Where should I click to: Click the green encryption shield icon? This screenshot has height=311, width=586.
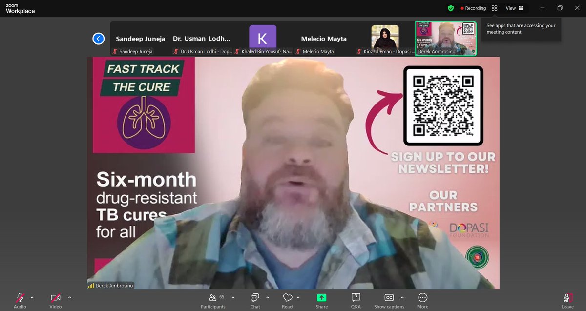450,8
